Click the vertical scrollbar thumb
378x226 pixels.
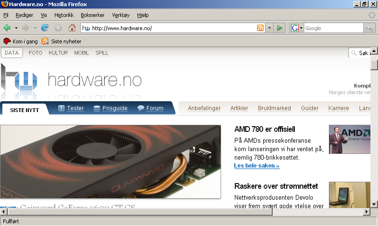[374, 65]
